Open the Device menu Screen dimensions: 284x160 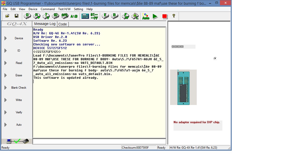point(33,9)
